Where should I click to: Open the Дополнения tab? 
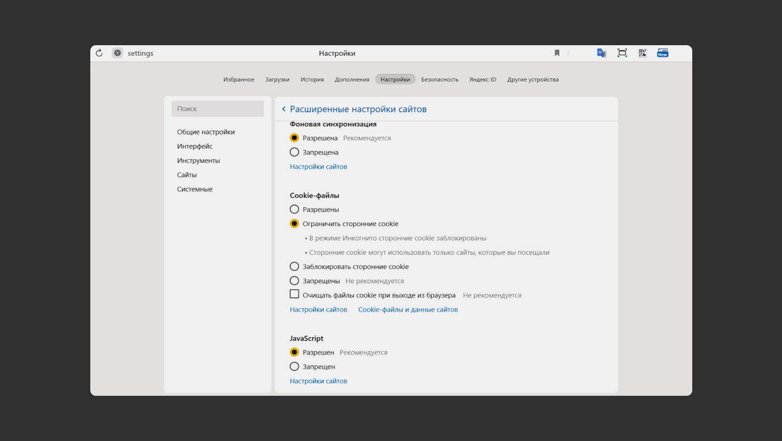click(352, 79)
